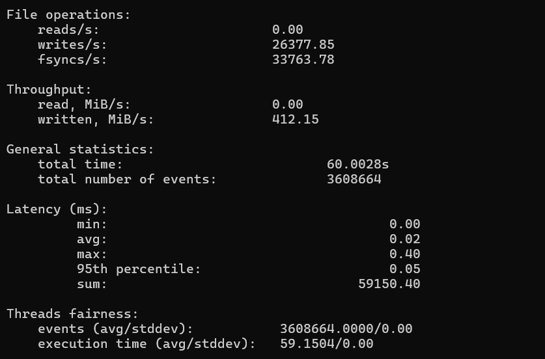Click the 'read, MiB/s:' label

(84, 105)
